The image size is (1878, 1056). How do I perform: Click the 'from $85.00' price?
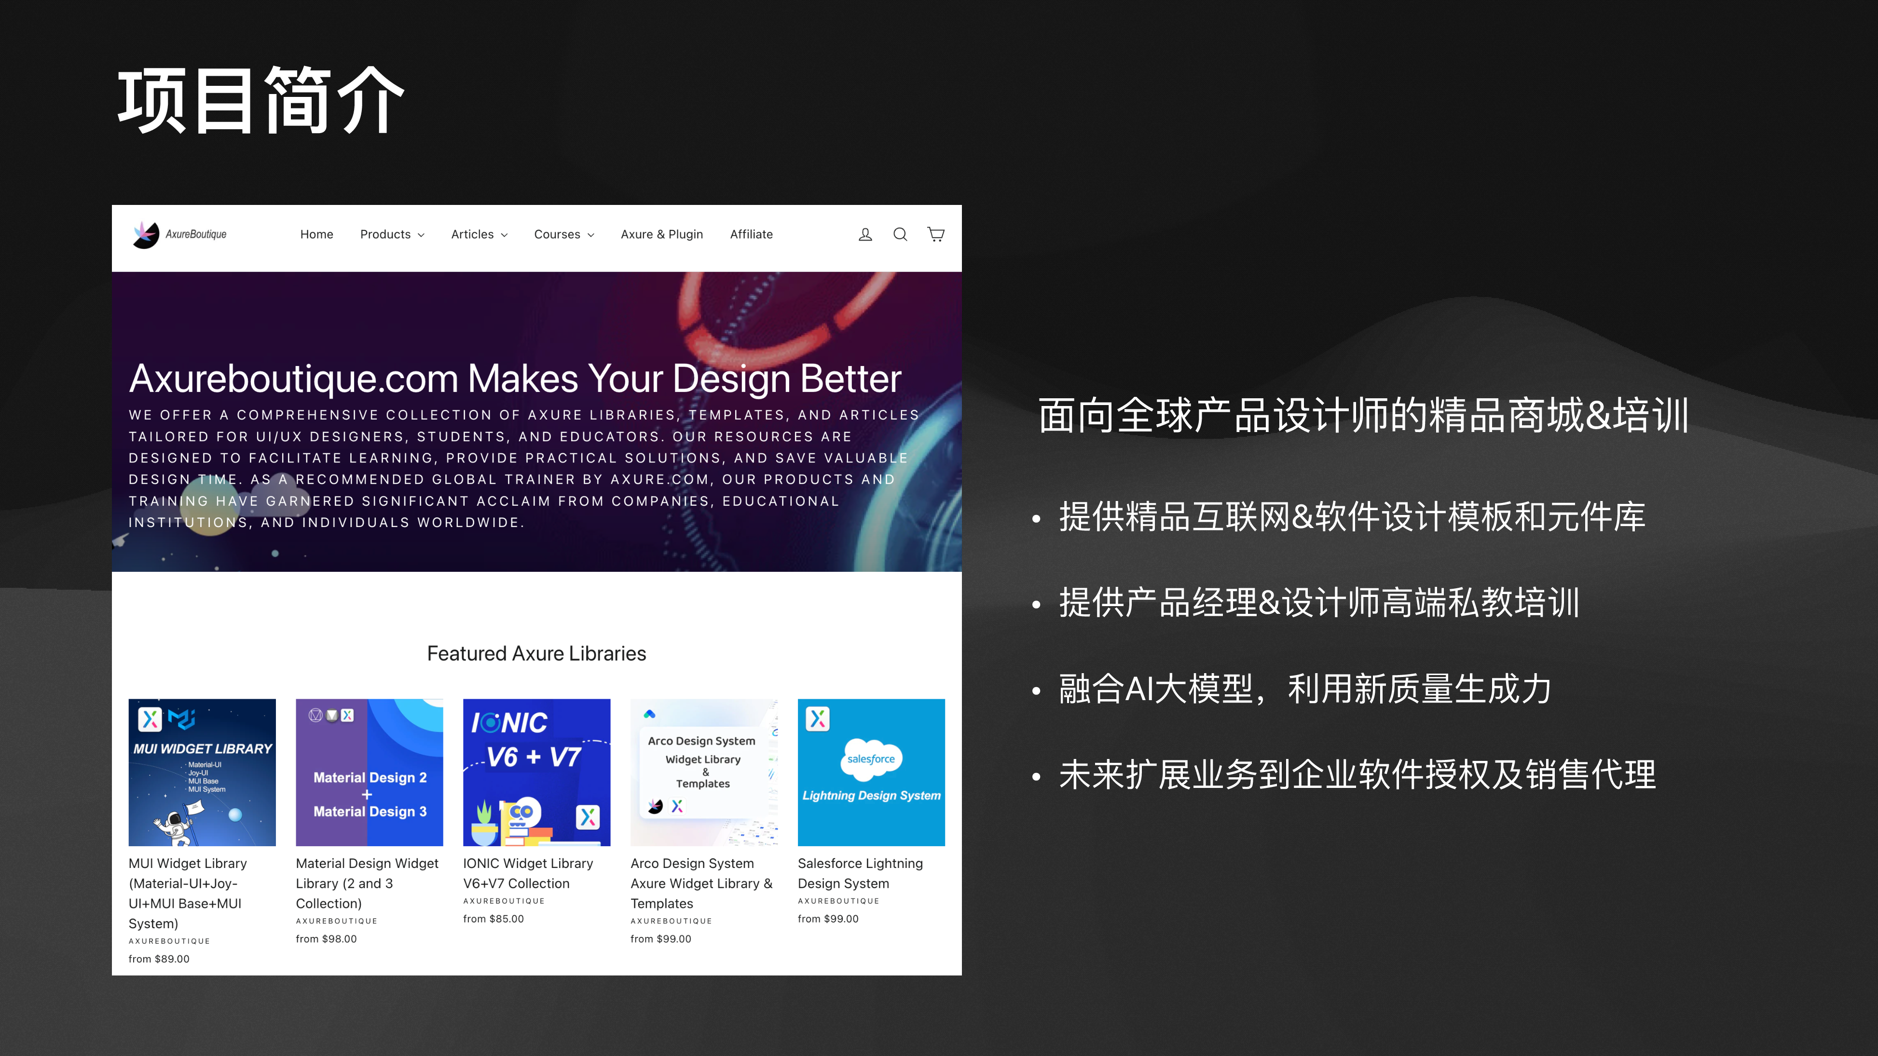(493, 918)
